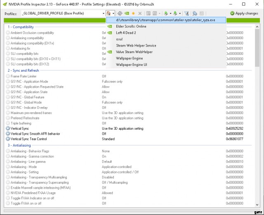Click gear icon next to Vertical Sync Tear Control
264x215 pixels.
point(8,139)
